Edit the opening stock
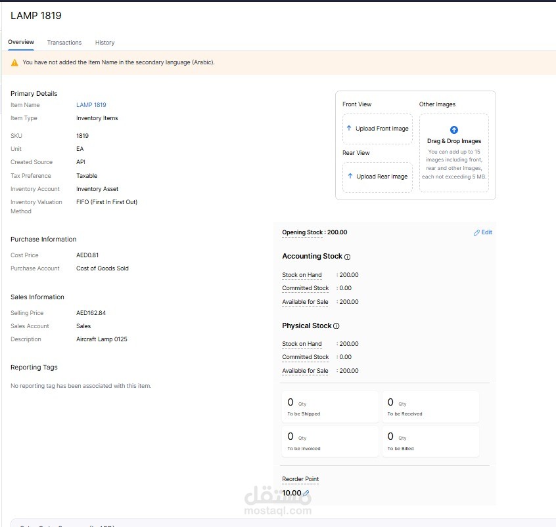Screen dimensions: 556x527 point(482,232)
